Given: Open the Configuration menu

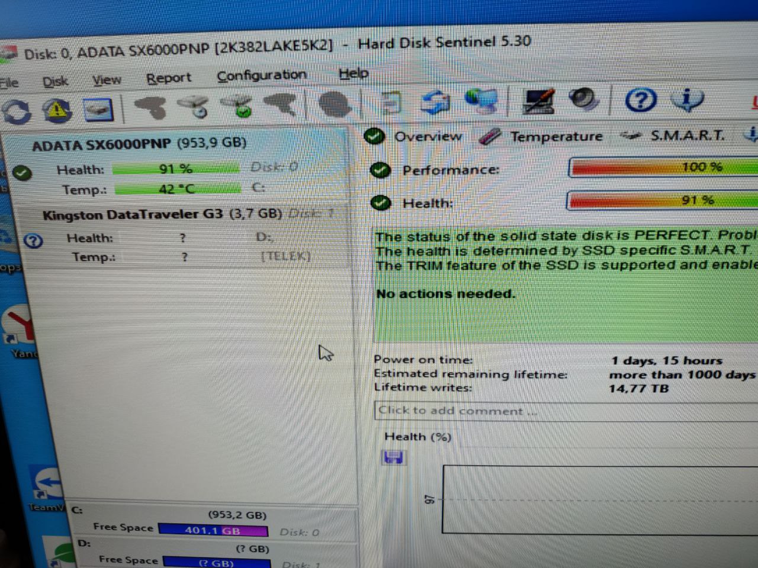Looking at the screenshot, I should click(261, 75).
